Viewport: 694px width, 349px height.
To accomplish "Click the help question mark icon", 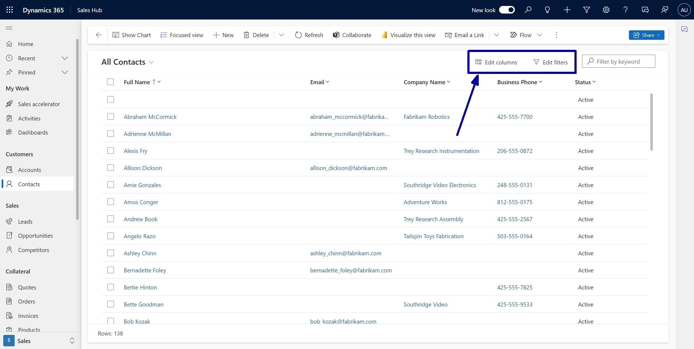I will coord(625,10).
